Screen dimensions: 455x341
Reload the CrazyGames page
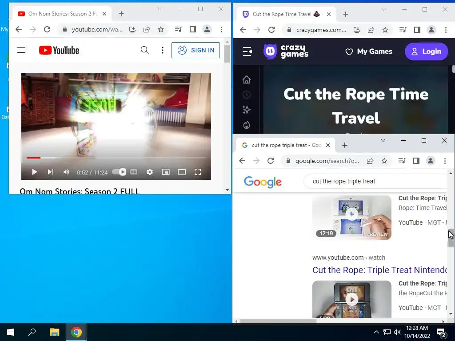click(x=271, y=30)
